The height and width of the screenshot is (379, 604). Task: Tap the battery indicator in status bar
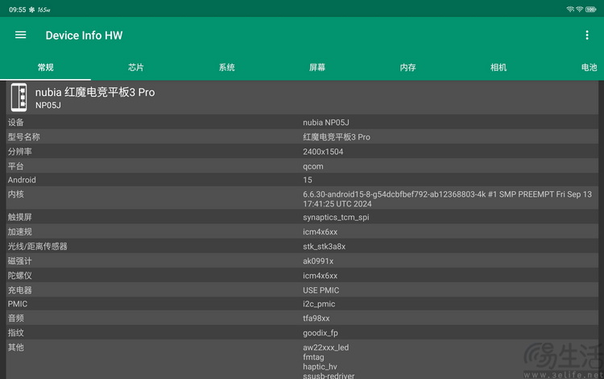[590, 9]
